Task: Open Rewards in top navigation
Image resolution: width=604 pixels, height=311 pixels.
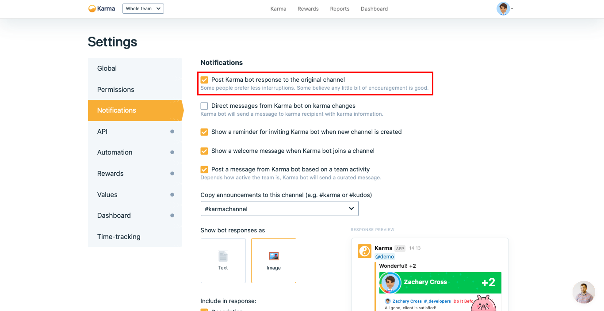Action: tap(308, 9)
